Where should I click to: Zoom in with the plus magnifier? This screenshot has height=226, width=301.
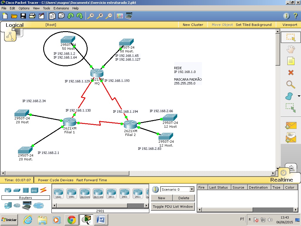coord(91,16)
